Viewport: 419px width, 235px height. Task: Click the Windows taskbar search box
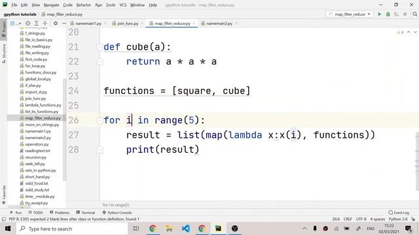click(72, 228)
